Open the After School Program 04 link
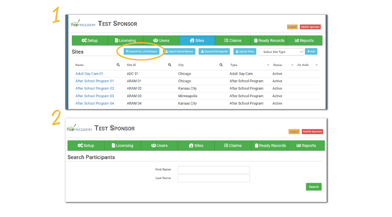Image resolution: width=392 pixels, height=217 pixels. tap(95, 103)
